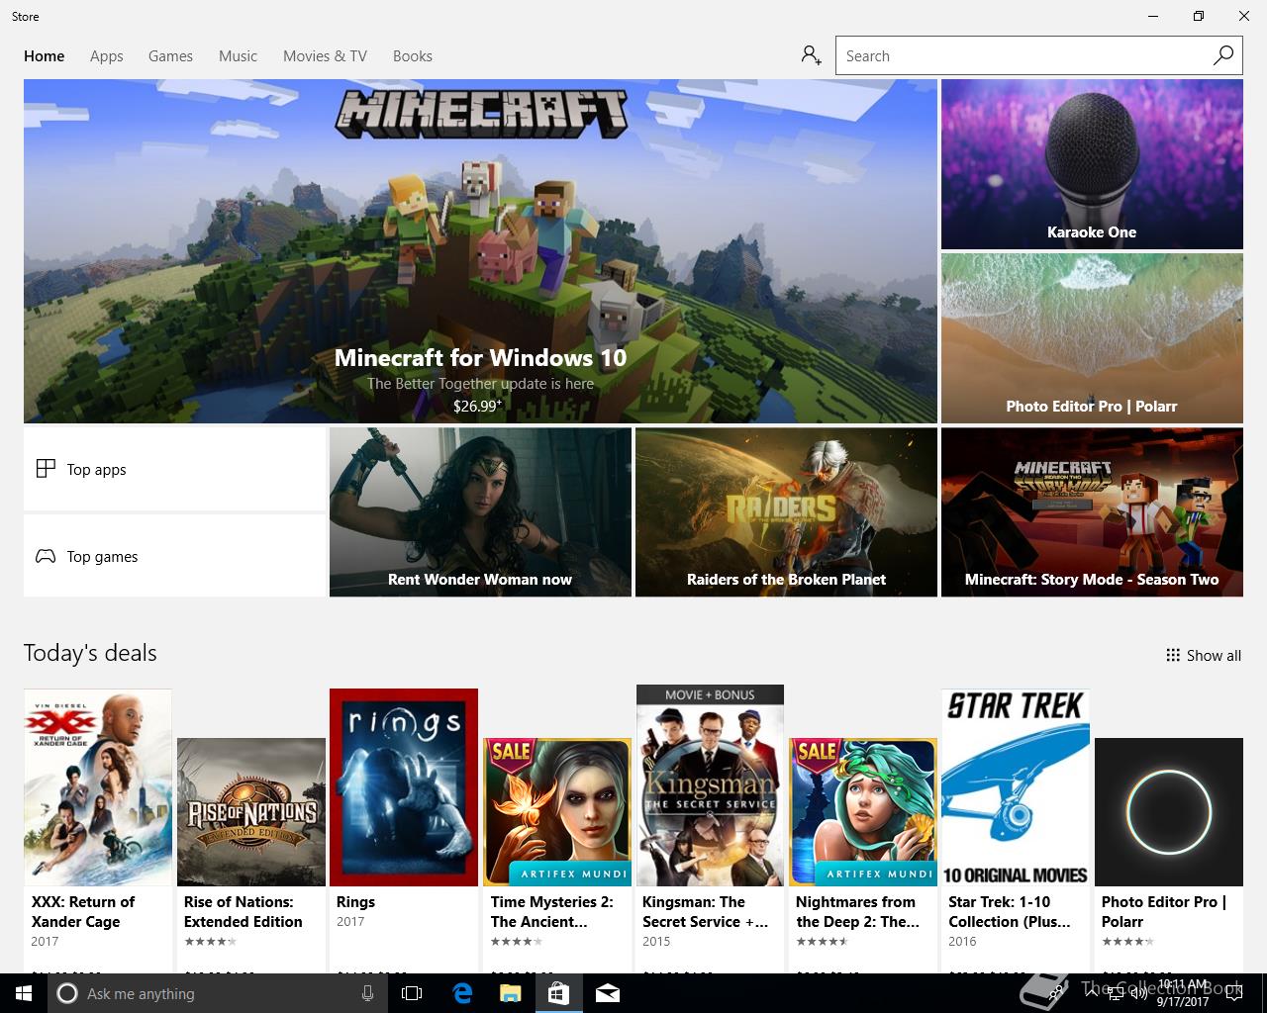Click "Kingsman: The Secret Service" title text

click(x=705, y=911)
